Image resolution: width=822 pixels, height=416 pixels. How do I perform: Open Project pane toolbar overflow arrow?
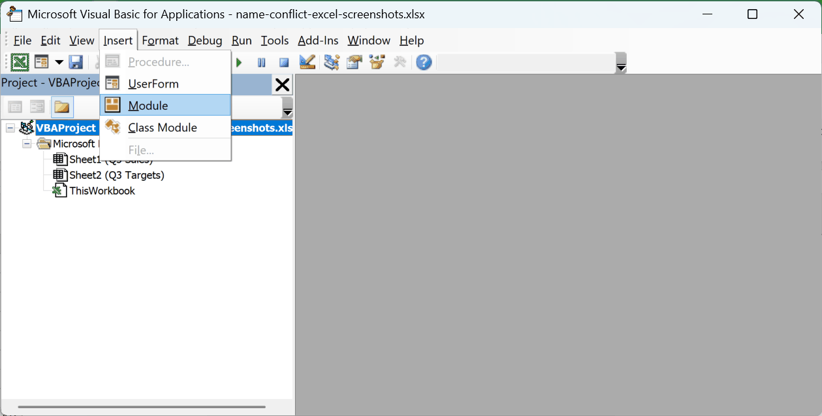(287, 108)
